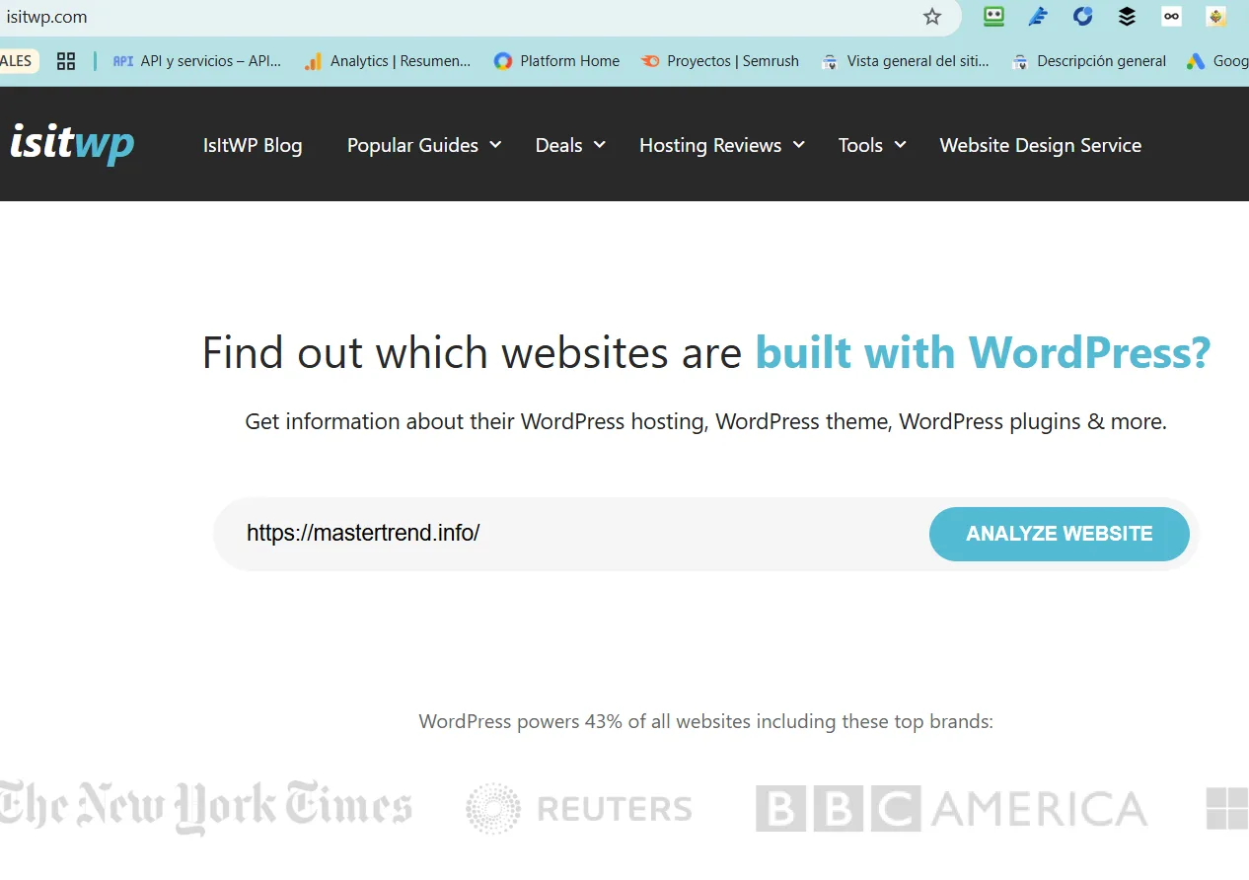Expand the Hosting Reviews dropdown

coord(721,145)
